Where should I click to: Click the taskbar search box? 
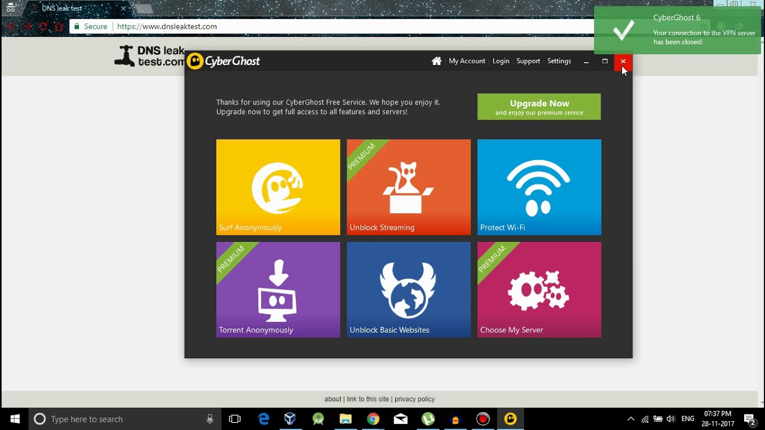124,419
